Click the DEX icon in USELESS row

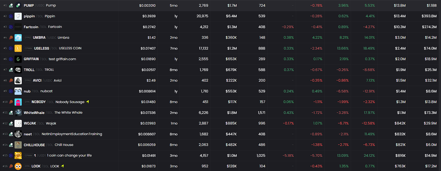pyautogui.click(x=11, y=48)
